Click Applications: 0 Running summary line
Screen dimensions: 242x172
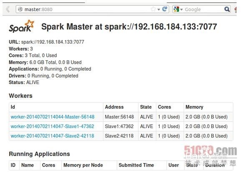50,69
